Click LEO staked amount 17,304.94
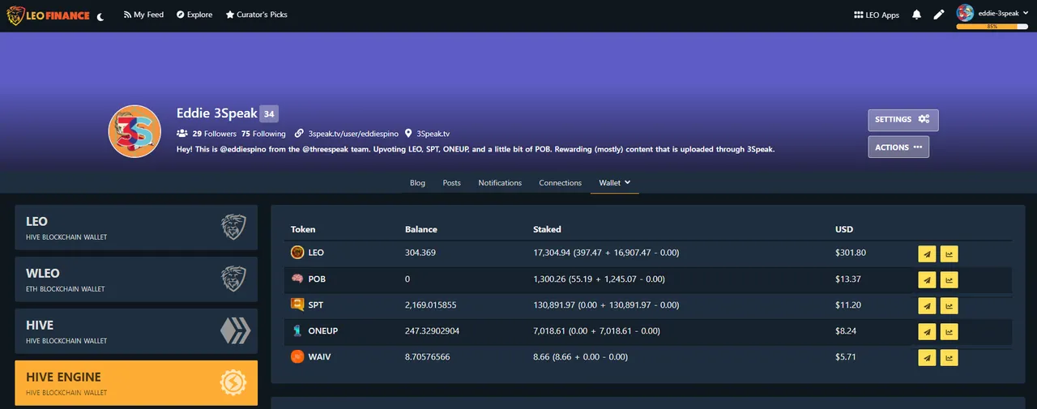The image size is (1037, 409). click(552, 253)
